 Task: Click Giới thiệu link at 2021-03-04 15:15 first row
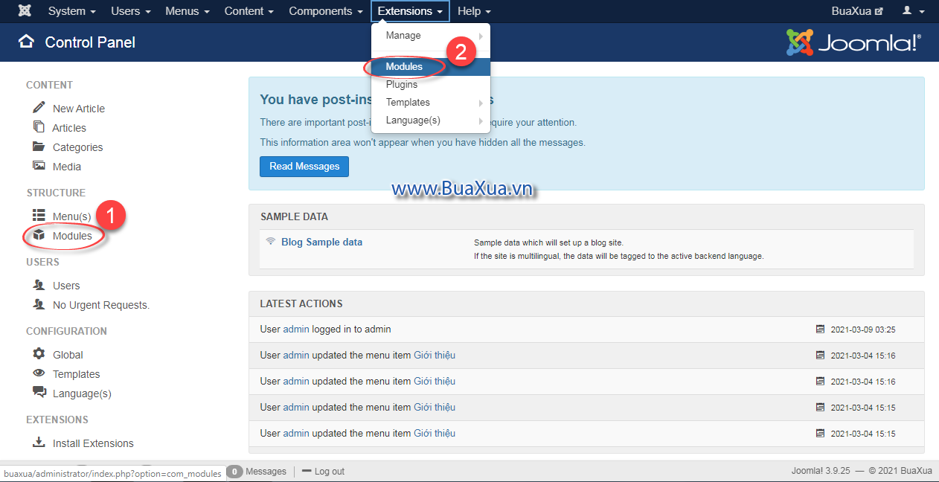pos(435,407)
